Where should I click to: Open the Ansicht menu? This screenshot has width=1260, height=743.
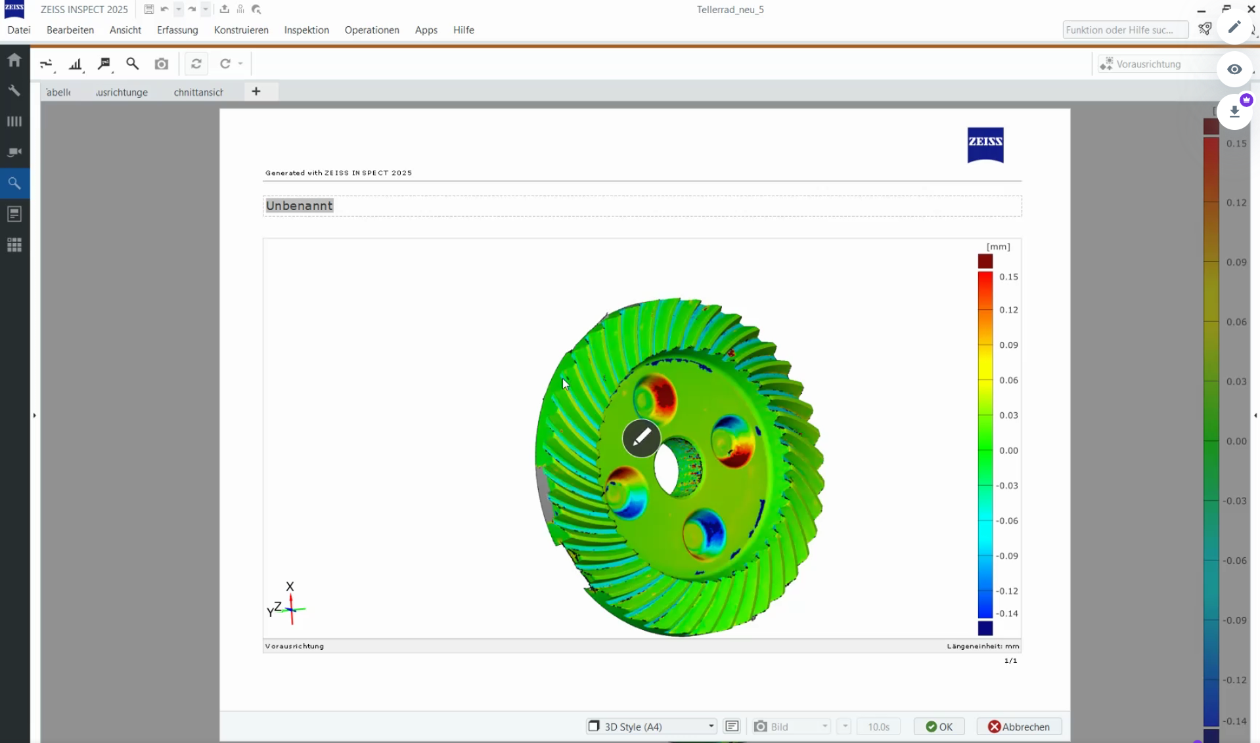point(125,30)
